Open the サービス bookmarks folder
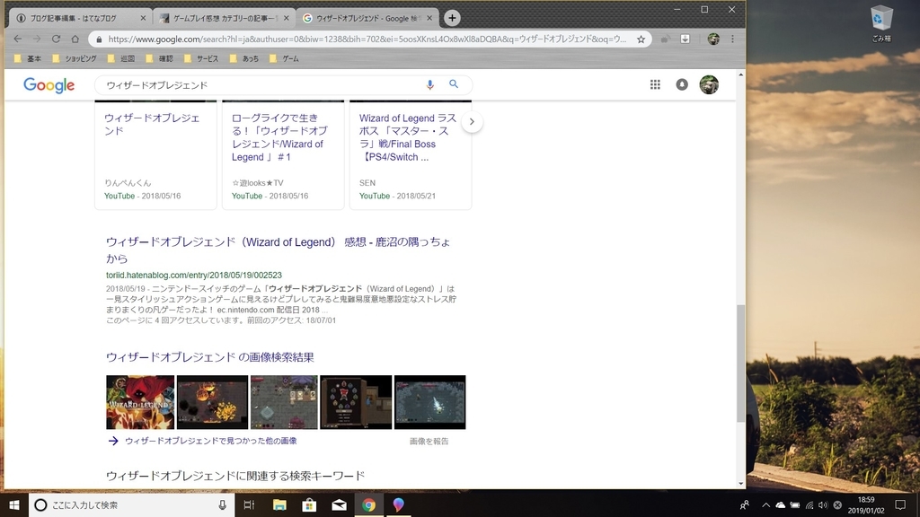The height and width of the screenshot is (517, 920). [201, 58]
